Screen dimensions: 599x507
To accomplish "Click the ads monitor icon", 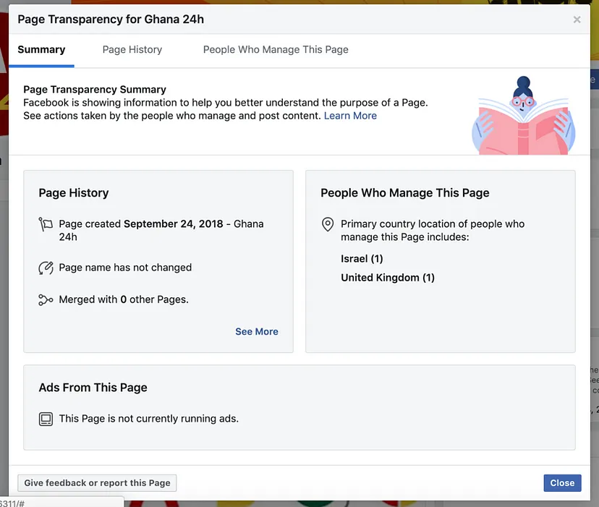I will pos(46,419).
